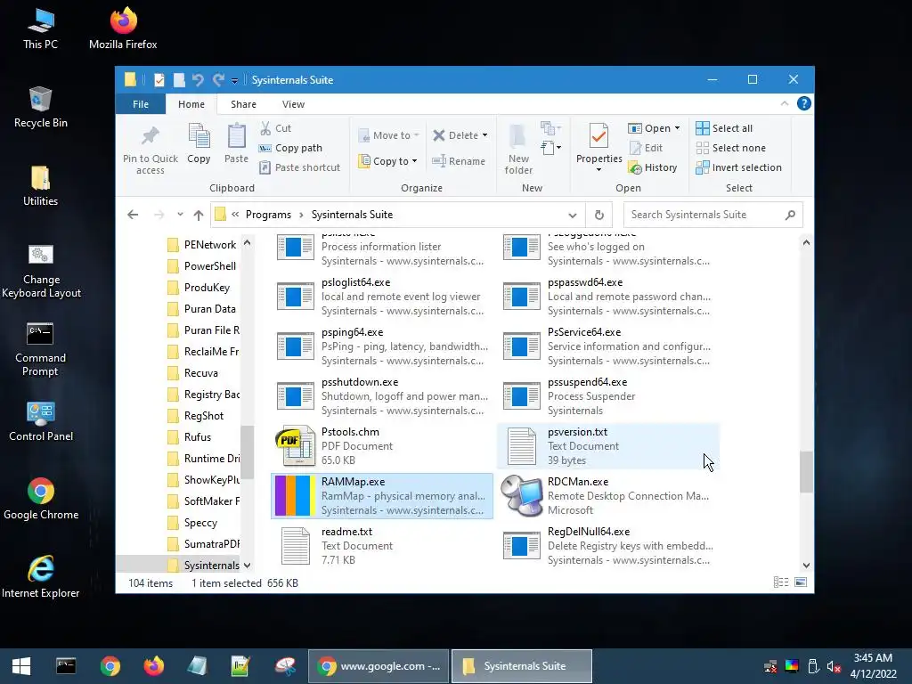This screenshot has width=912, height=684.
Task: Click the file list vertical scrollbar thumb
Action: pyautogui.click(x=806, y=472)
